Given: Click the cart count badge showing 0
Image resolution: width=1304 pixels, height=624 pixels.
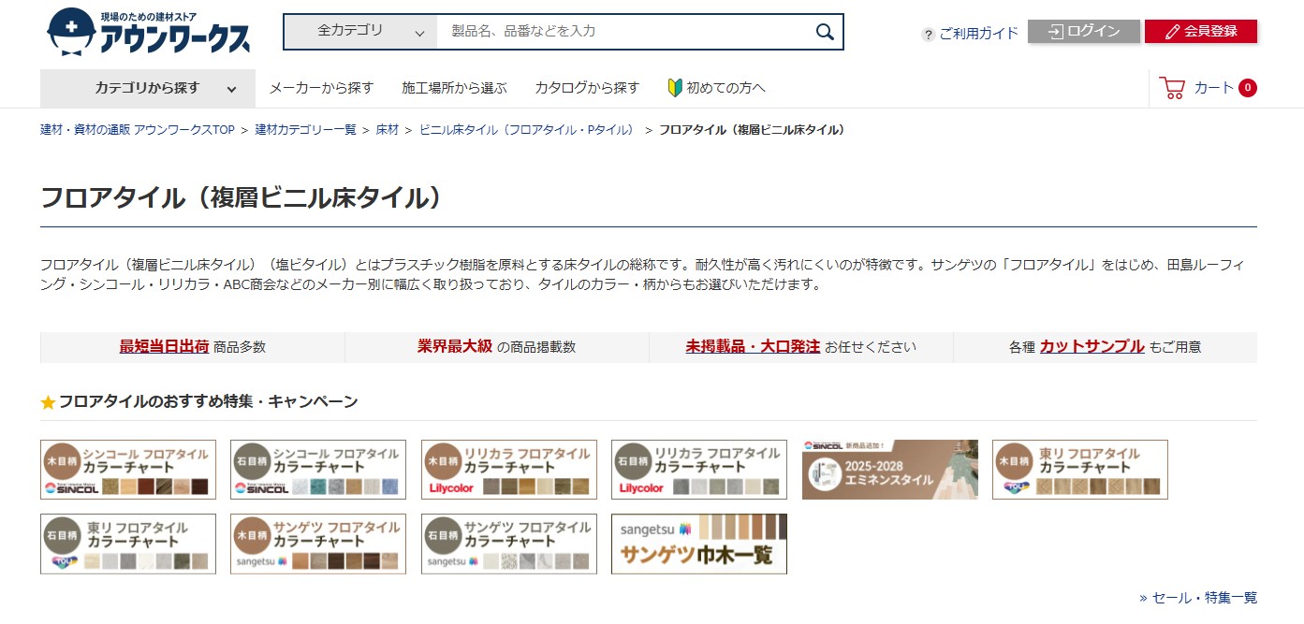Looking at the screenshot, I should point(1247,88).
